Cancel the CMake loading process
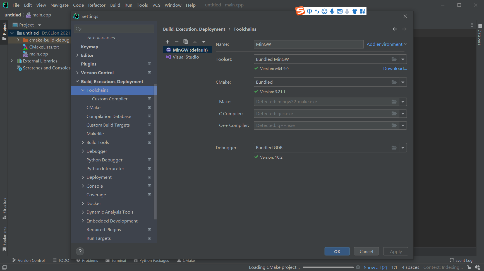 (358, 267)
